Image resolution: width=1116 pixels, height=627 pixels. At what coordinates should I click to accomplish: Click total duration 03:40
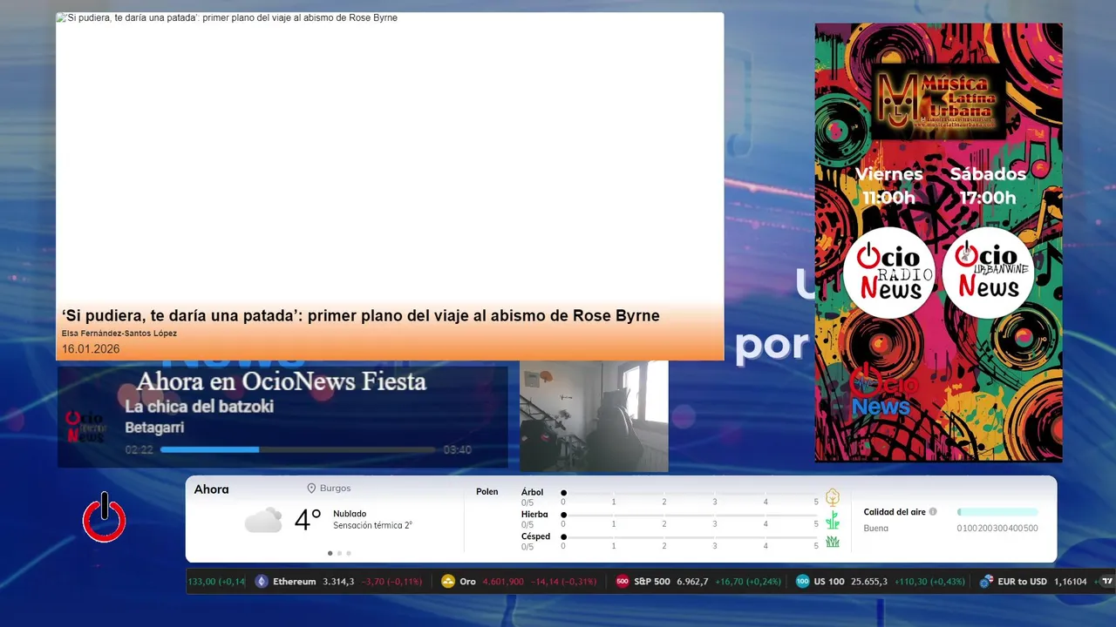pyautogui.click(x=458, y=450)
